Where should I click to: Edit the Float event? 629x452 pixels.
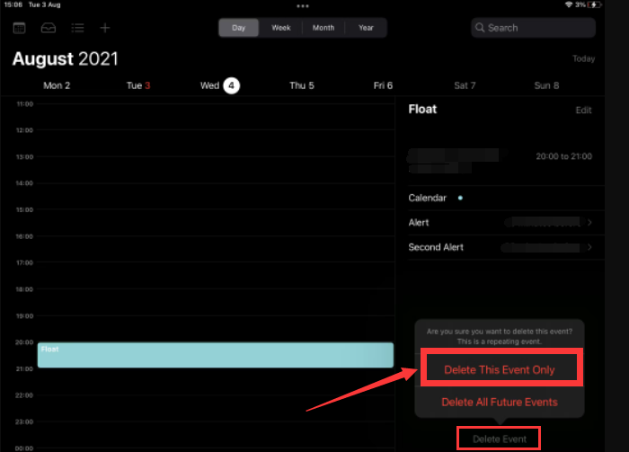[x=583, y=111]
